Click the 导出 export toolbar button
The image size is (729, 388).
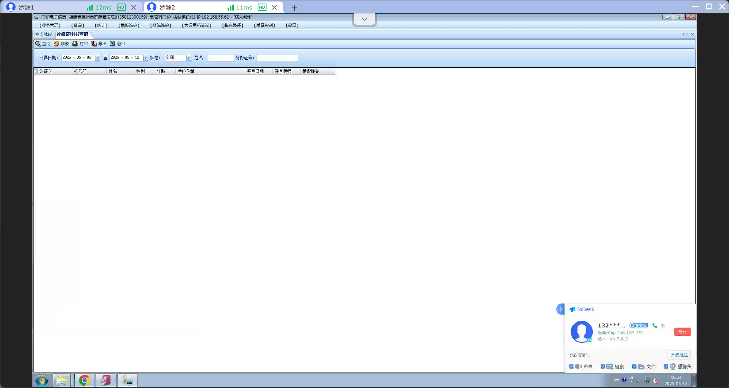pos(99,44)
